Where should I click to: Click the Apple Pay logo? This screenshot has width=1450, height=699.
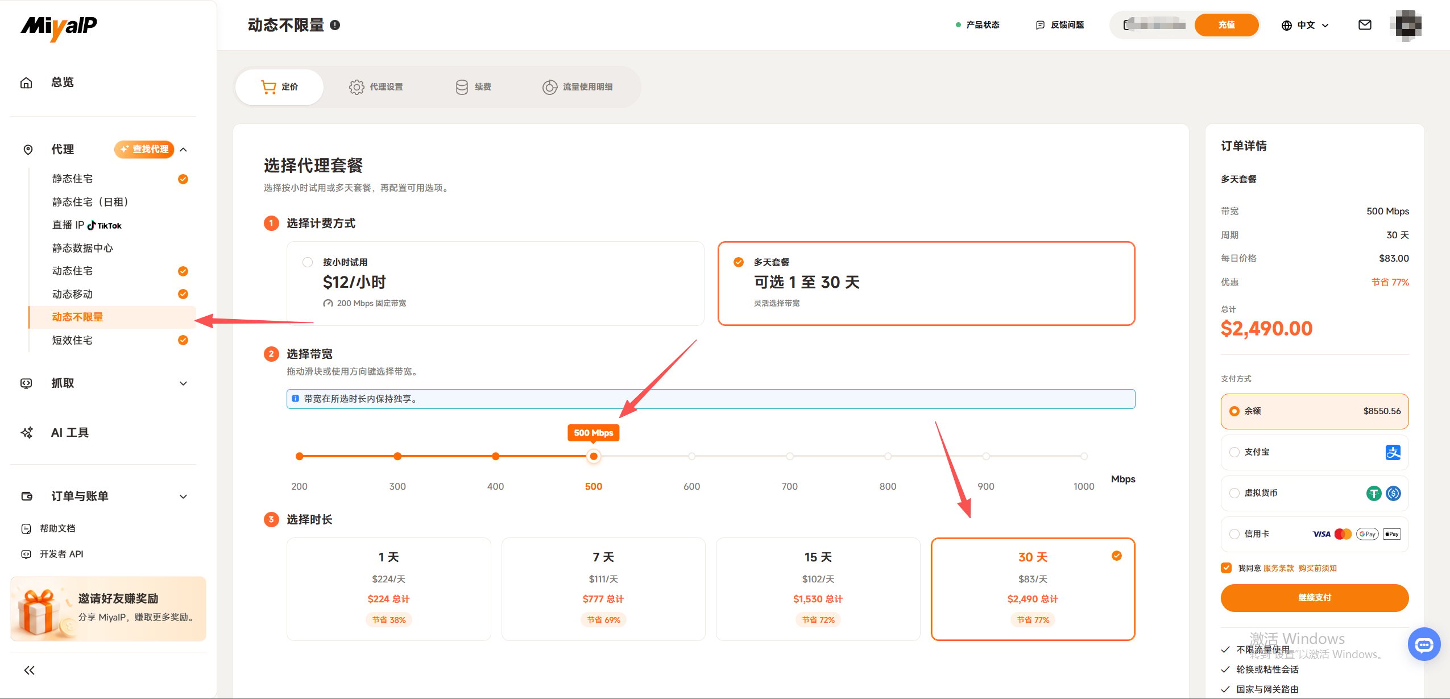[x=1392, y=534]
